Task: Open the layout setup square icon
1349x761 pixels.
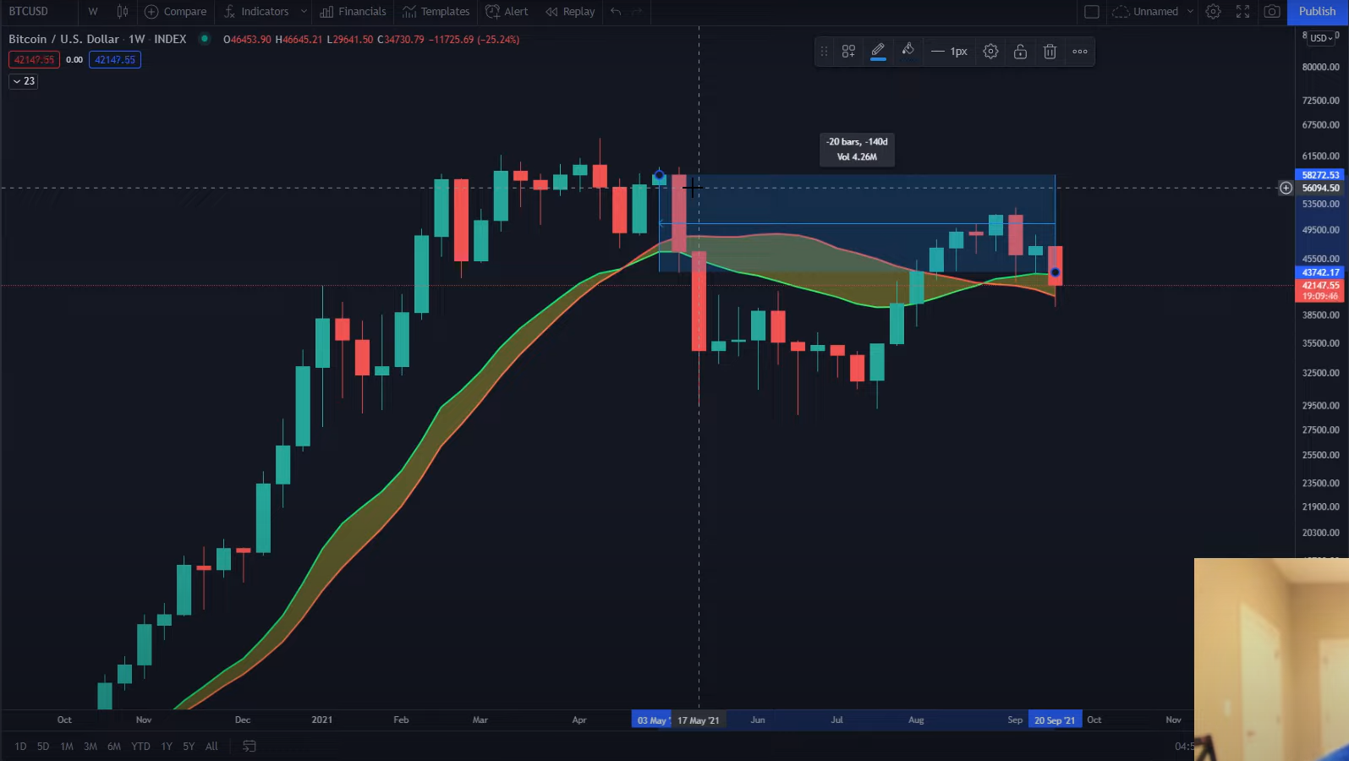Action: pos(1092,12)
